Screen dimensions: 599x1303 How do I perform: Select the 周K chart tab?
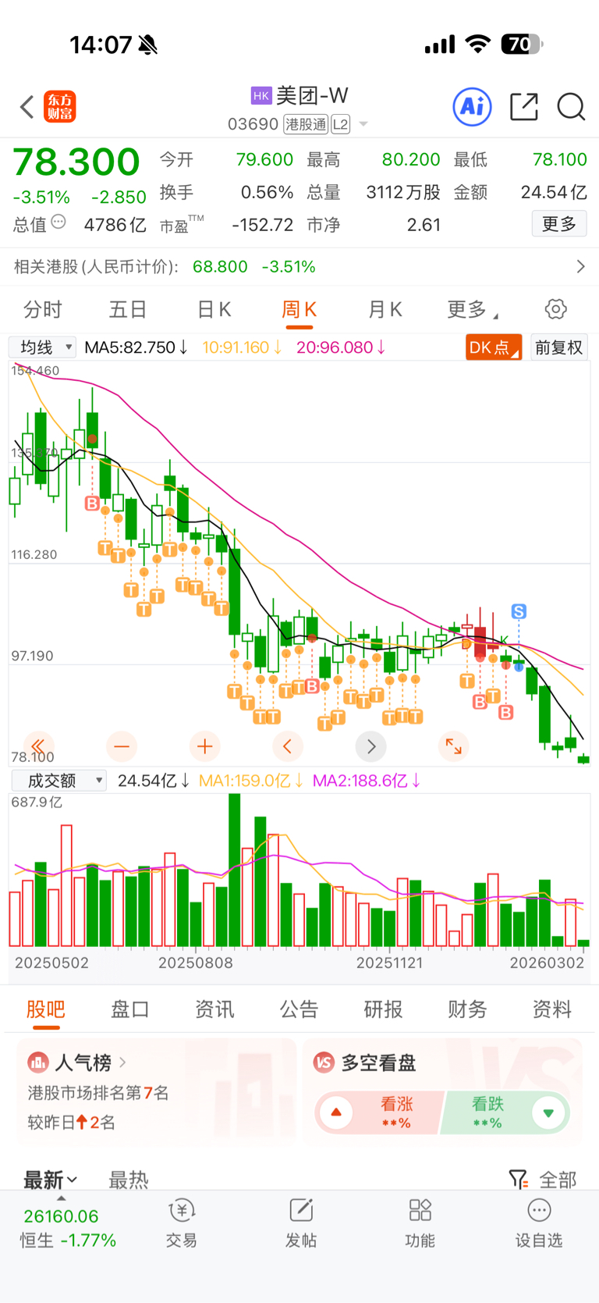pos(299,310)
